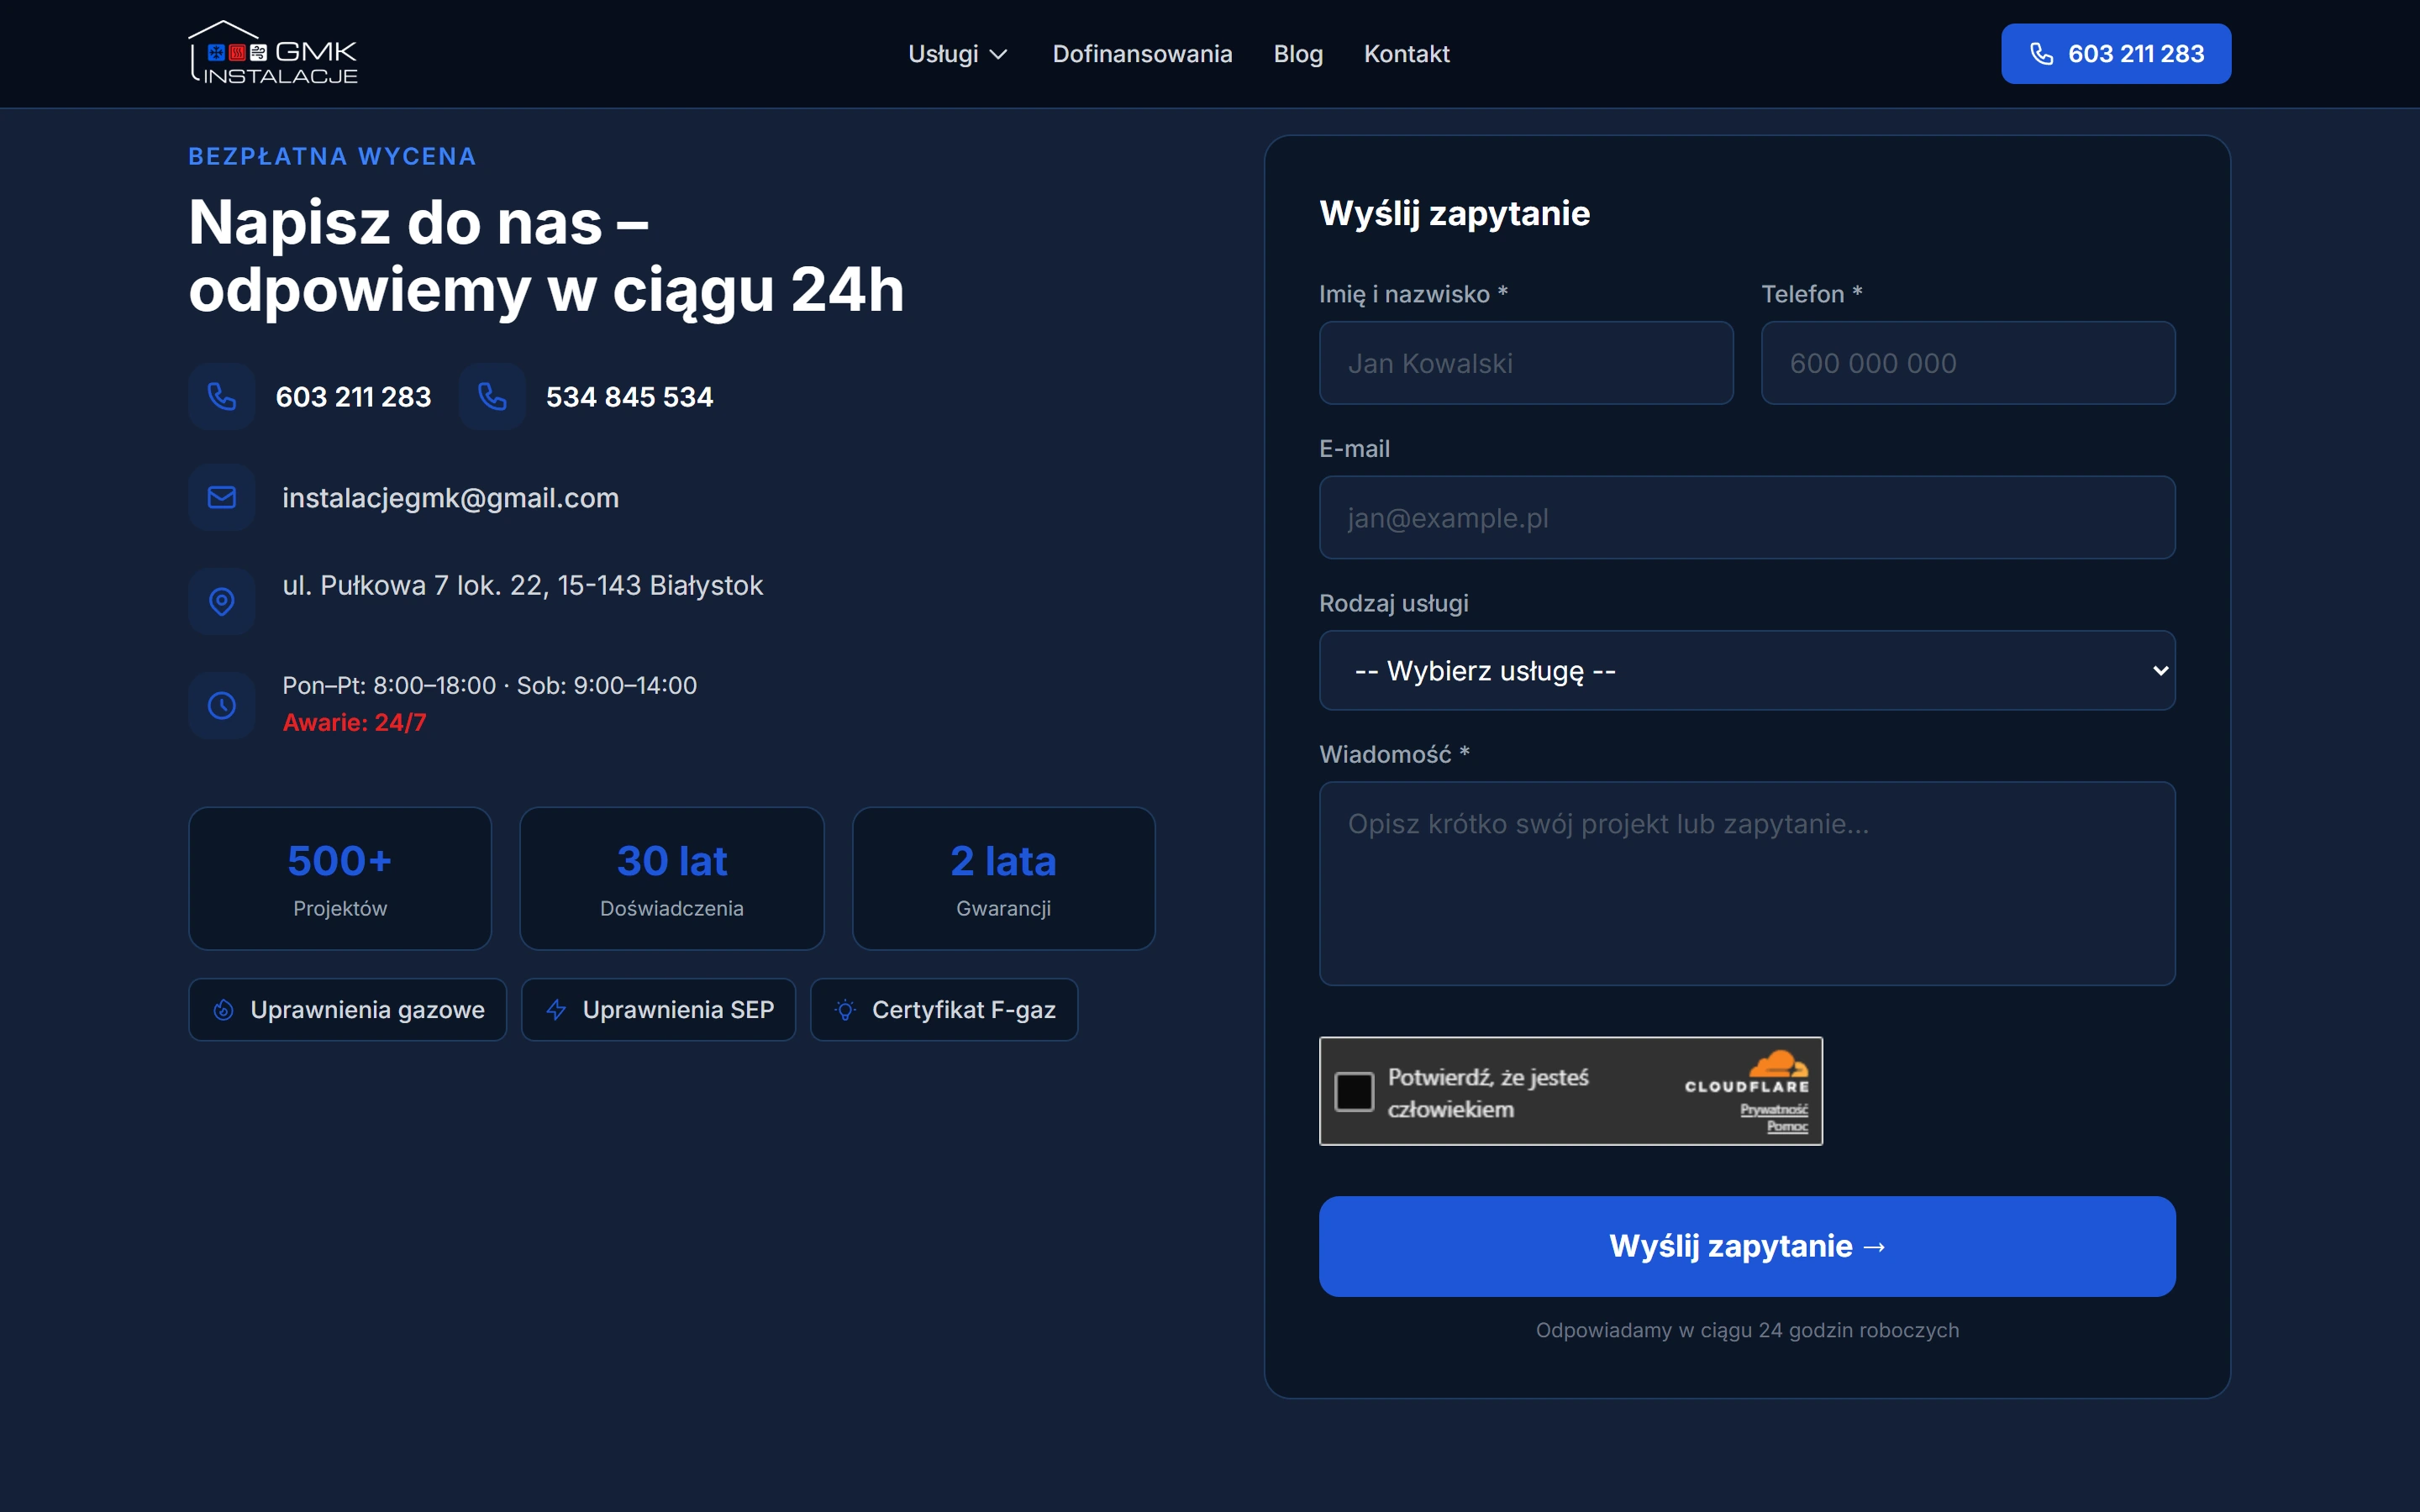Check the Cloudflare human verification checkbox
The height and width of the screenshot is (1512, 2420).
click(x=1354, y=1091)
